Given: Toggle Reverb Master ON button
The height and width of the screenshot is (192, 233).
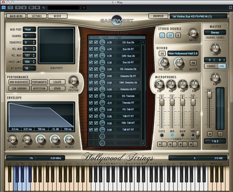Looking at the screenshot, I should coord(193,63).
